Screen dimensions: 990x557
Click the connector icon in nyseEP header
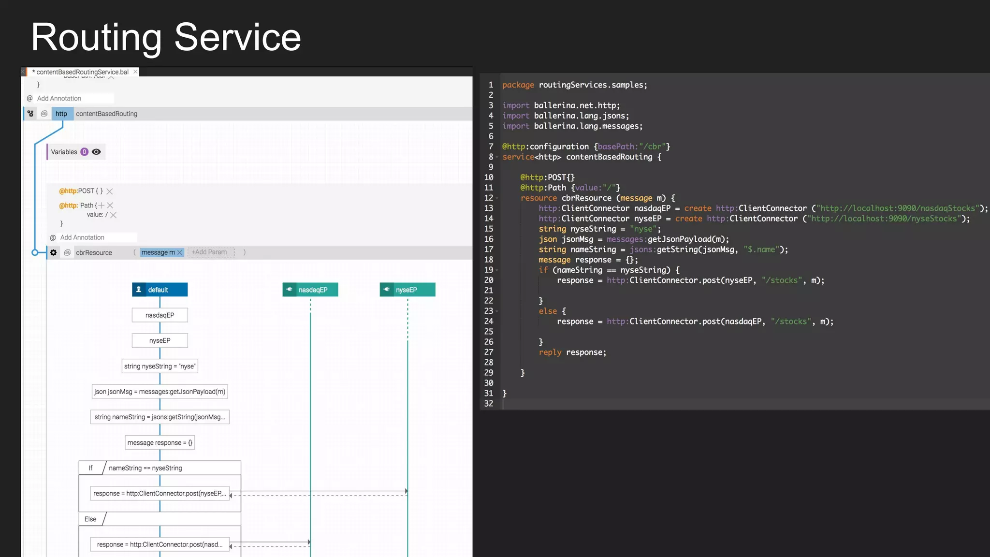point(386,290)
